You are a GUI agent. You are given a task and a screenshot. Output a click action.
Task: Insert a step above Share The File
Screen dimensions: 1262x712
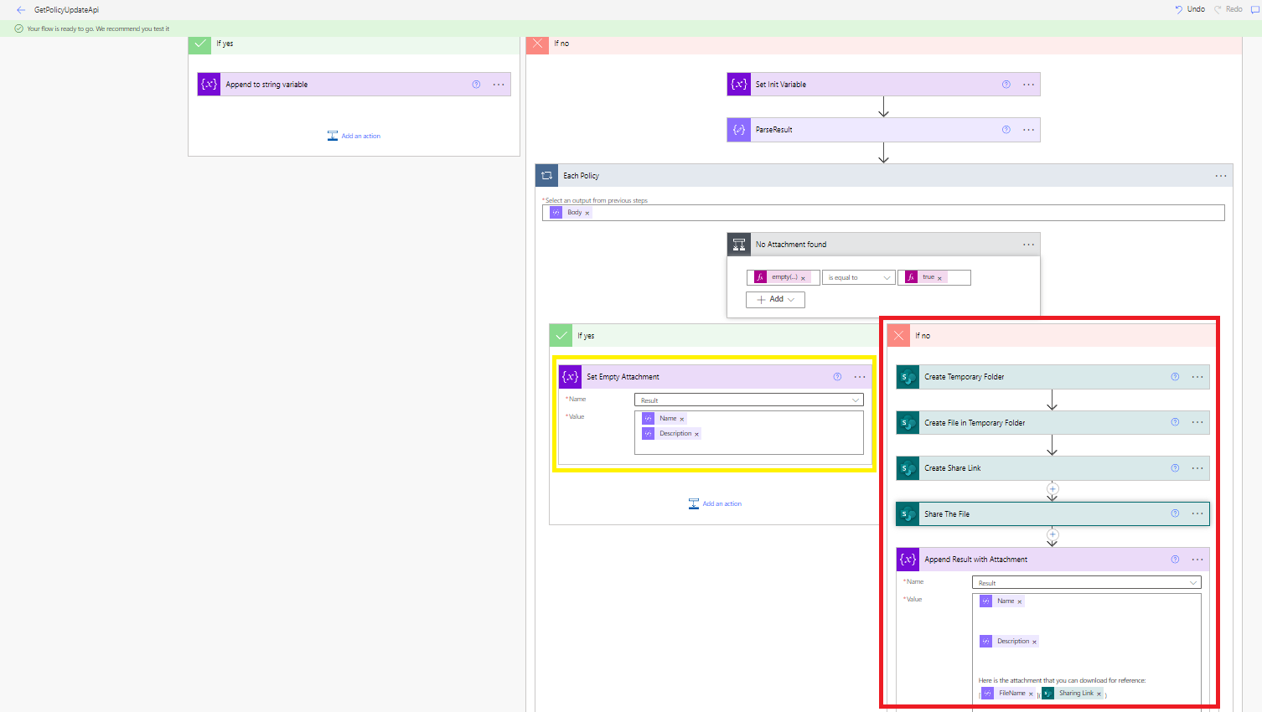click(x=1053, y=488)
